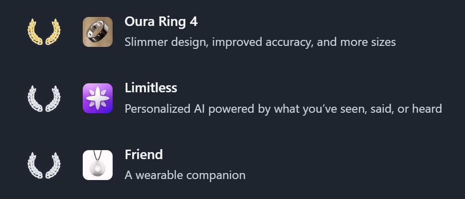
Task: Open the Oura Ring 4 title link
Action: (161, 21)
